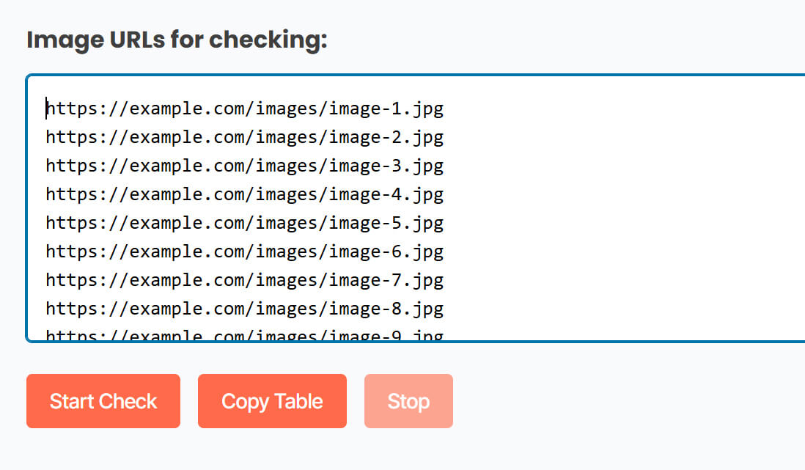The width and height of the screenshot is (805, 470).
Task: Click the heading Image URLs for checking
Action: (x=178, y=40)
